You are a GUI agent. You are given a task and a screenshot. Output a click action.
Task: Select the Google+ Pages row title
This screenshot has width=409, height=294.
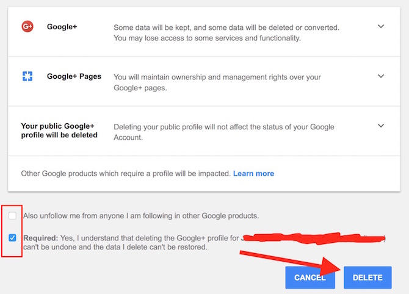(74, 77)
